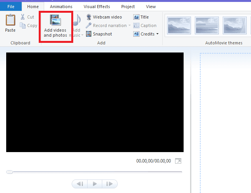The image size is (251, 193).
Task: Take a Snapshot of the preview
Action: coord(99,34)
